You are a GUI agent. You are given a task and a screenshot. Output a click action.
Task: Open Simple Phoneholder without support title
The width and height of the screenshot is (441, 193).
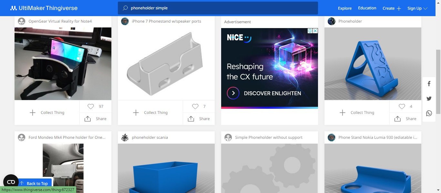(x=269, y=137)
